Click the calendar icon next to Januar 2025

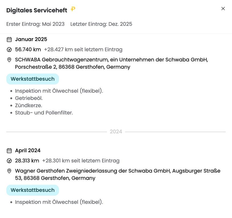[9, 39]
